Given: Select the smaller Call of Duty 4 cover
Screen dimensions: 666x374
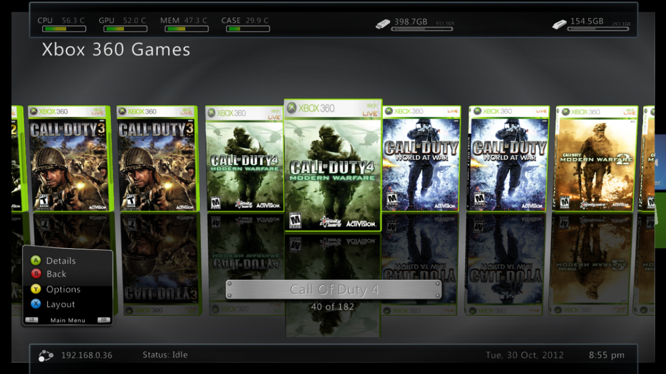Looking at the screenshot, I should 245,158.
